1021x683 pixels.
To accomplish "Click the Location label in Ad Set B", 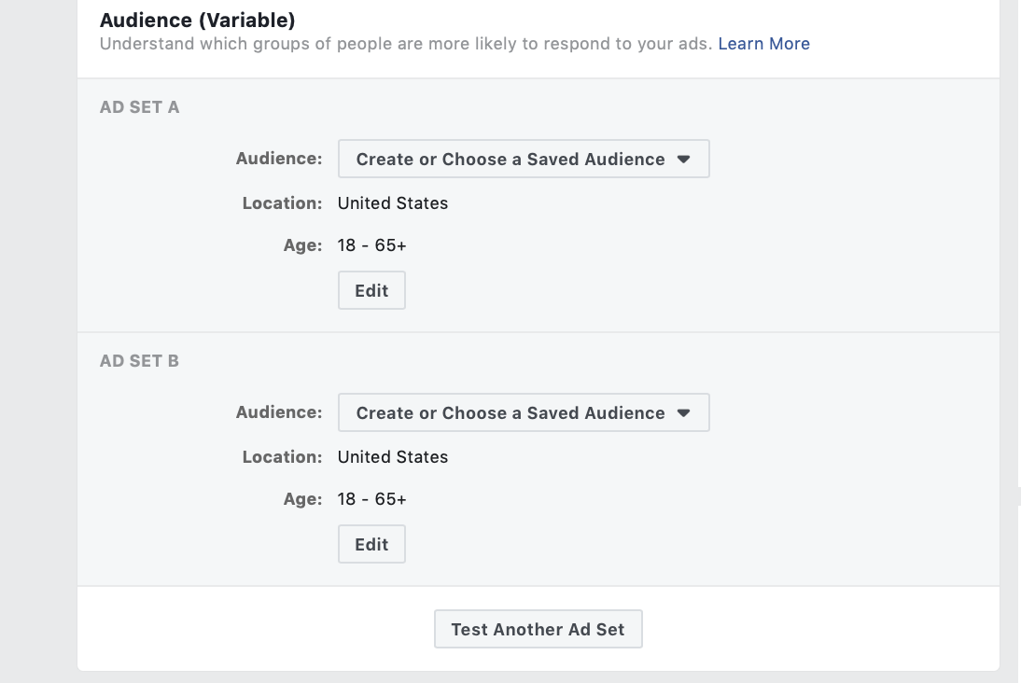I will (x=282, y=457).
